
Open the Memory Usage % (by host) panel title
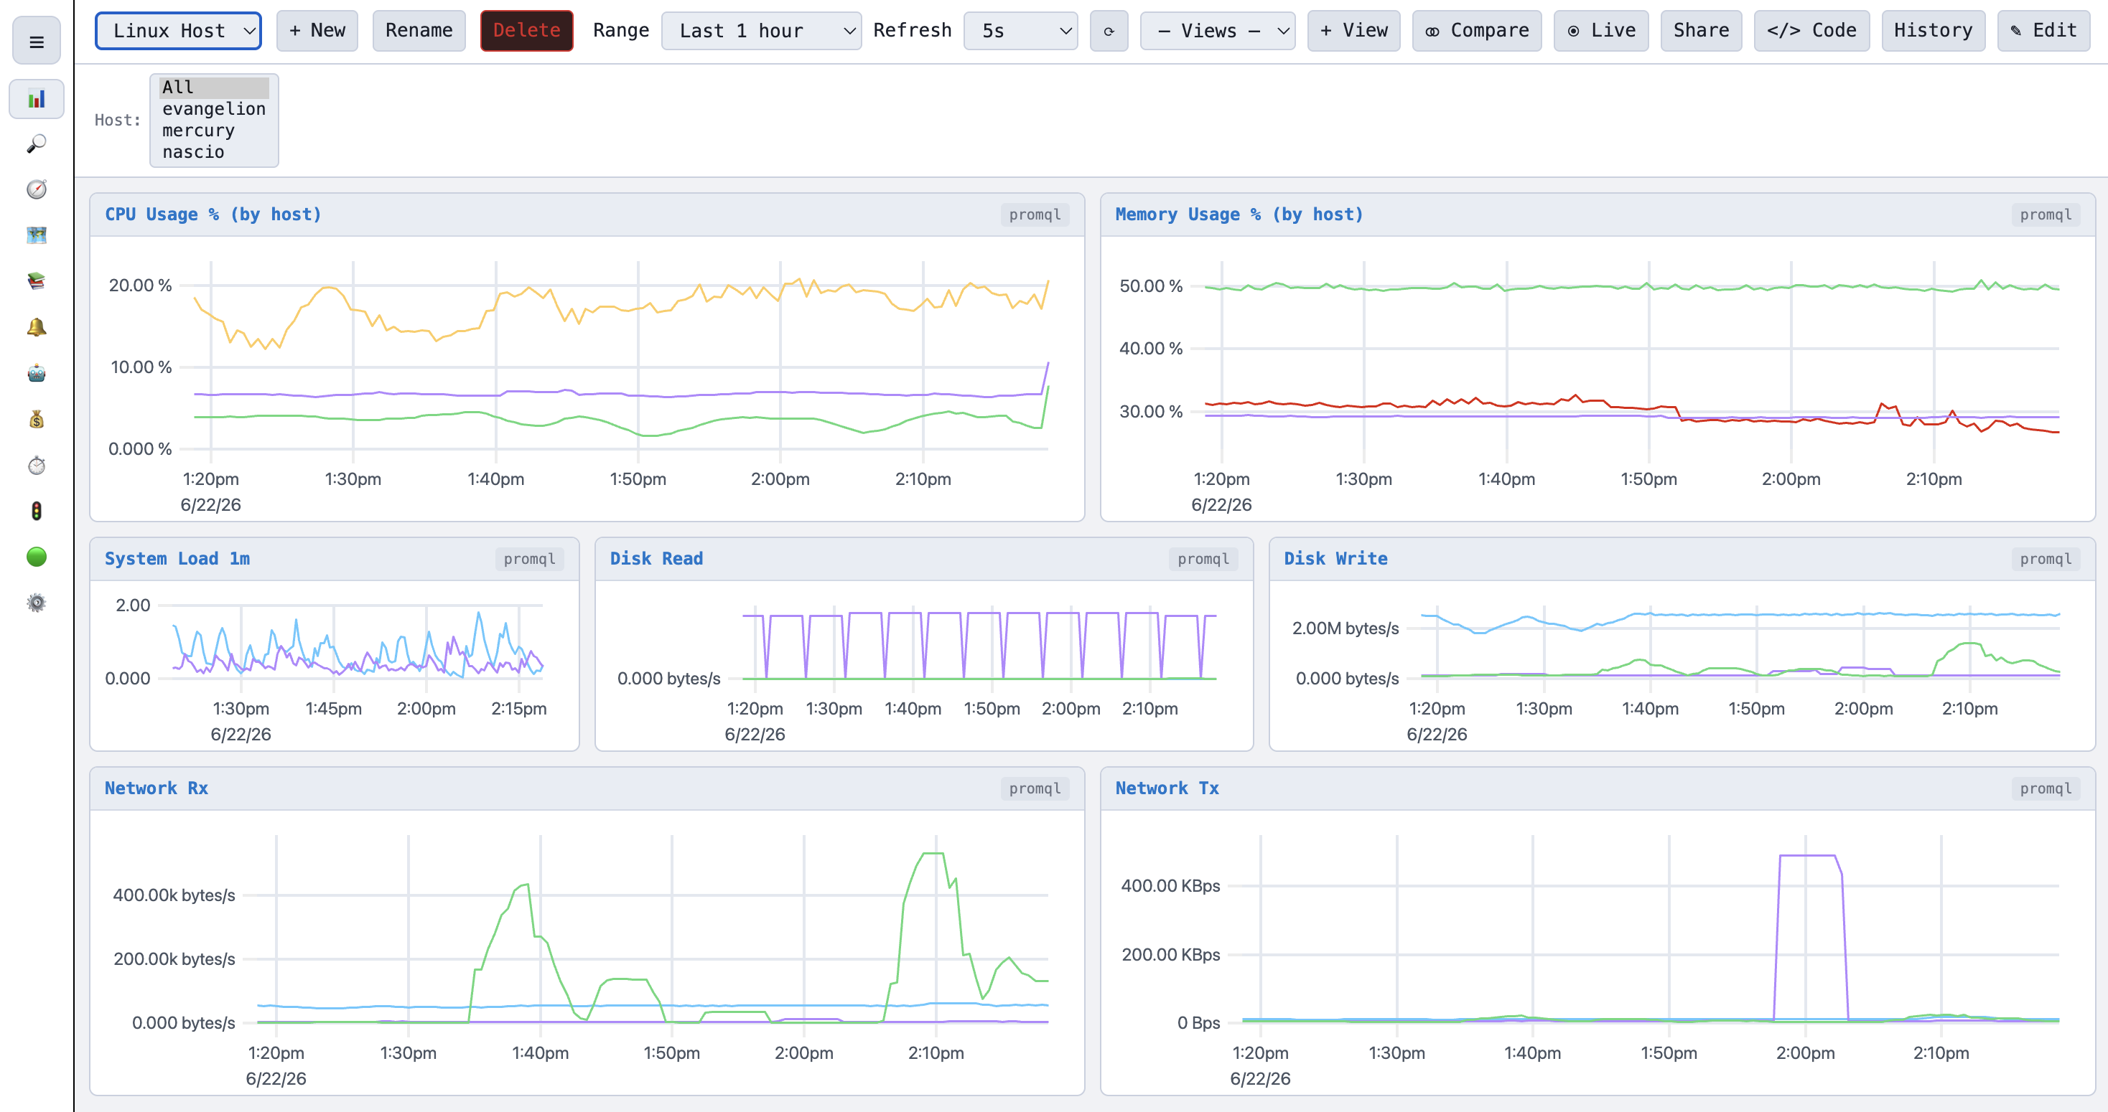[x=1239, y=215]
